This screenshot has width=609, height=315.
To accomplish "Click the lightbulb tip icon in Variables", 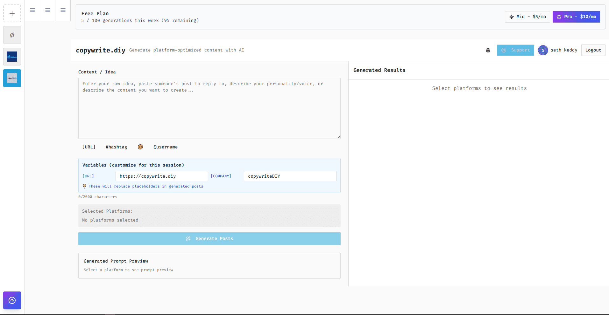I will click(84, 186).
